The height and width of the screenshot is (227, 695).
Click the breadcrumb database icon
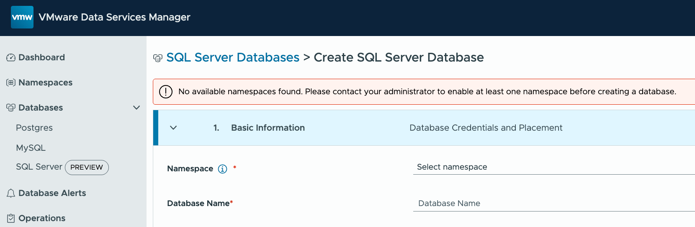[x=158, y=58]
